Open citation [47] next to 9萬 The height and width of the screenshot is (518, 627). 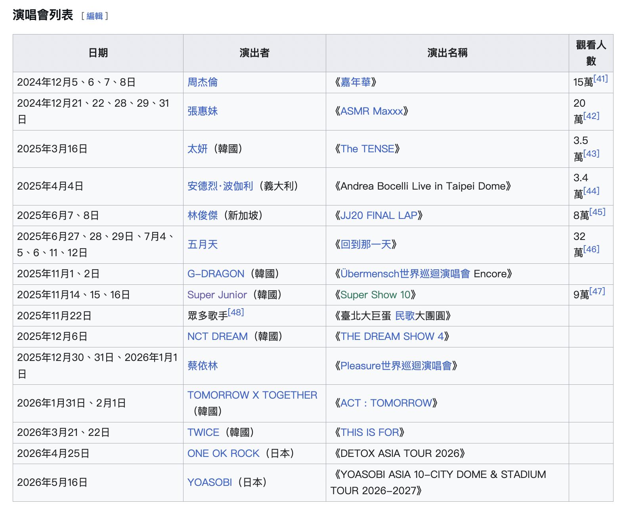point(597,291)
